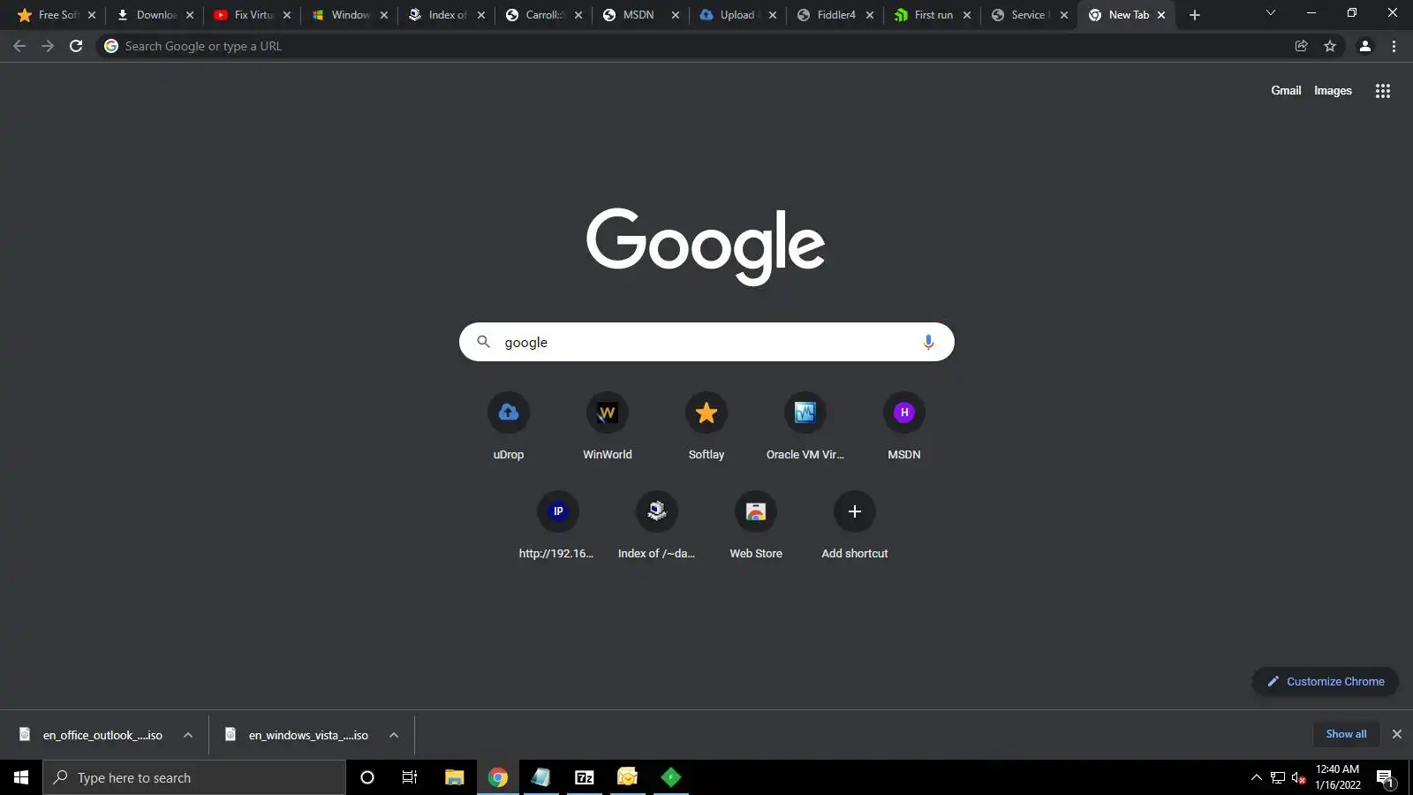
Task: Open the Oracle VM VirtualBox shortcut
Action: [805, 427]
